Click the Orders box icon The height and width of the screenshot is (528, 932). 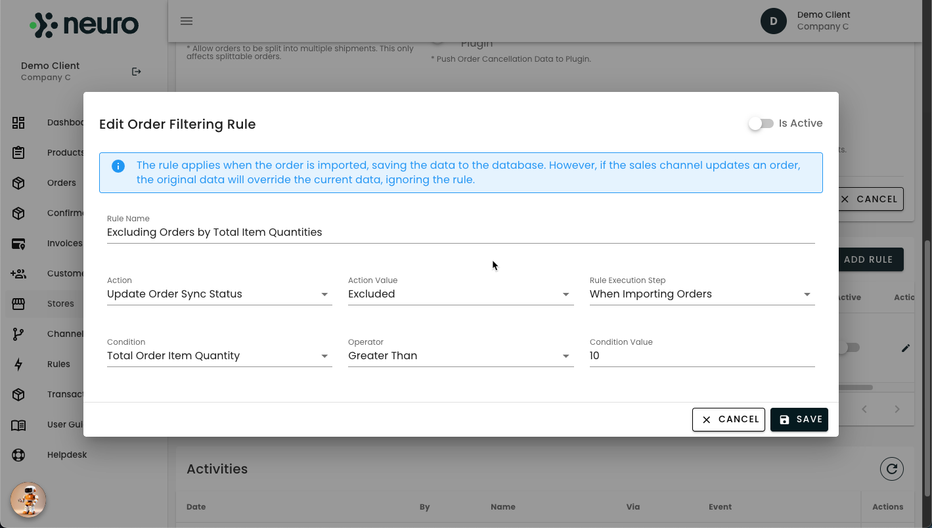[x=18, y=183]
